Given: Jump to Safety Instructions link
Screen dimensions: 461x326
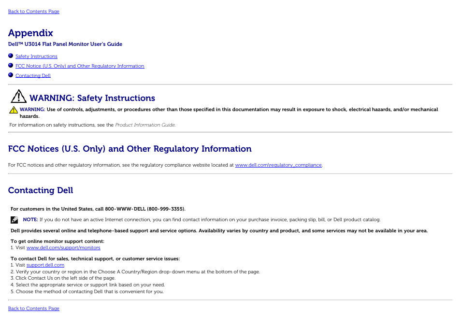Looking at the screenshot, I should [36, 56].
